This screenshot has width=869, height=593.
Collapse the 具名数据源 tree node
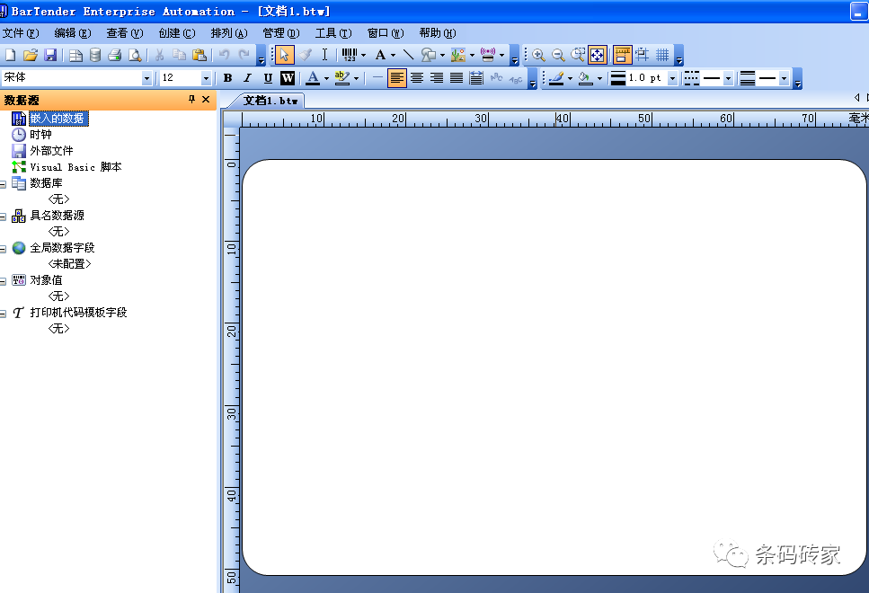(3, 217)
